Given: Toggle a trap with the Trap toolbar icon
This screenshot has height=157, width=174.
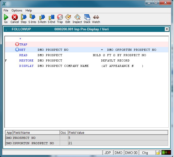Looking at the screenshot, I should [x=60, y=17].
